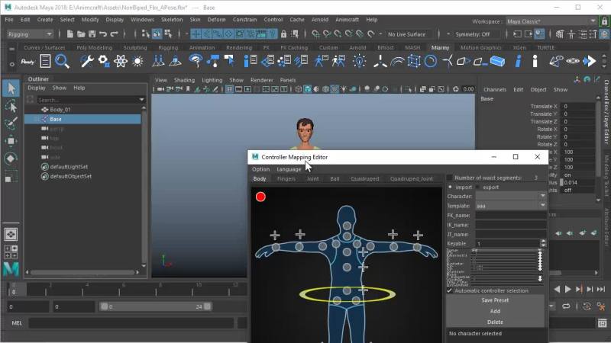This screenshot has height=343, width=611.
Task: Click the Redo arrow icon
Action: 114,34
